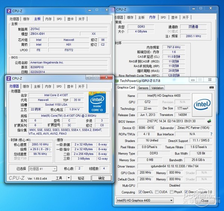Click the Socket 1150 LGA field
The width and height of the screenshot is (224, 211).
tap(56, 105)
